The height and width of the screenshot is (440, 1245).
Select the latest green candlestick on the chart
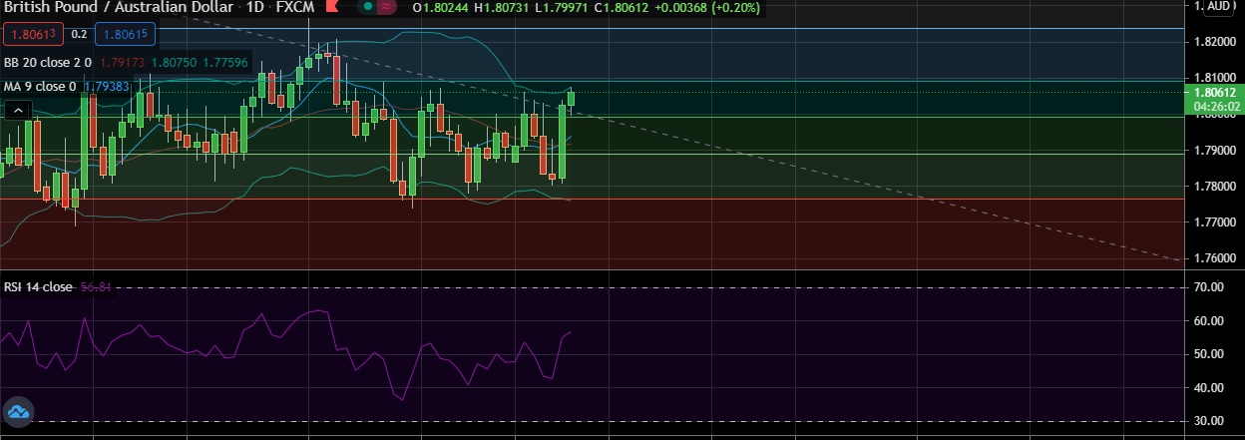coord(572,98)
